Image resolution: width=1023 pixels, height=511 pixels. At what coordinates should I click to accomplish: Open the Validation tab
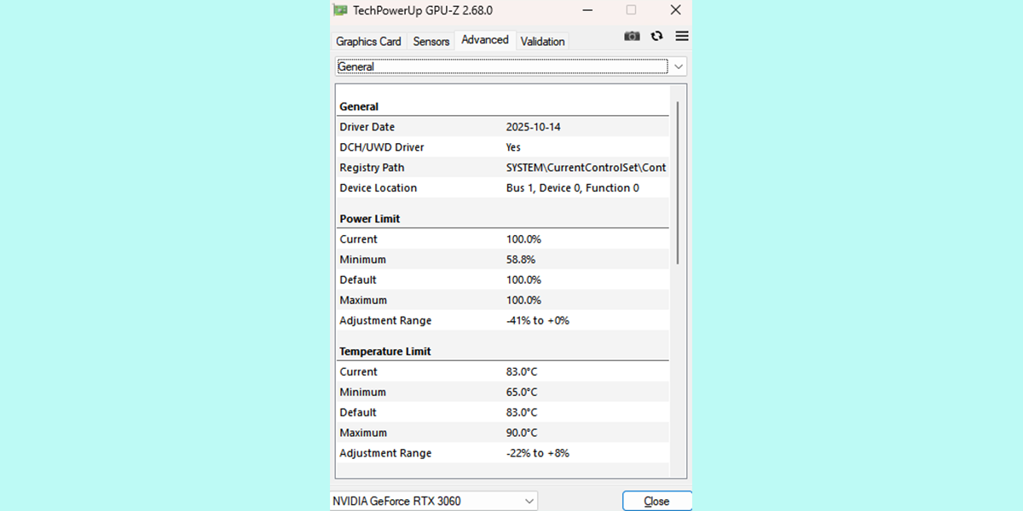coord(542,41)
